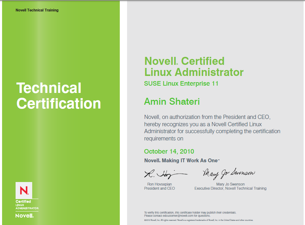This screenshot has width=305, height=225.
Task: Click the 'Executive Director, Novell Technical Training' line
Action: [231, 188]
